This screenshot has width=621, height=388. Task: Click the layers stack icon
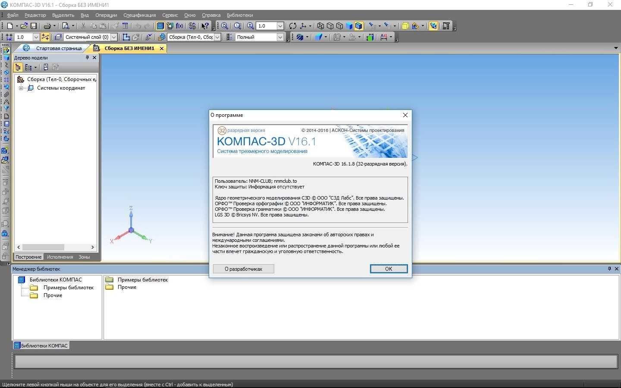58,37
